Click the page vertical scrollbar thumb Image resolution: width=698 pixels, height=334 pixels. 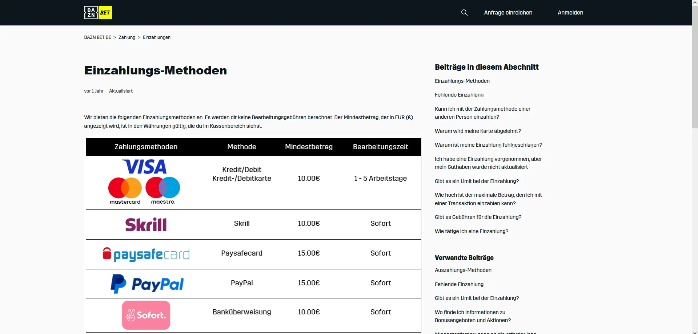pyautogui.click(x=695, y=67)
